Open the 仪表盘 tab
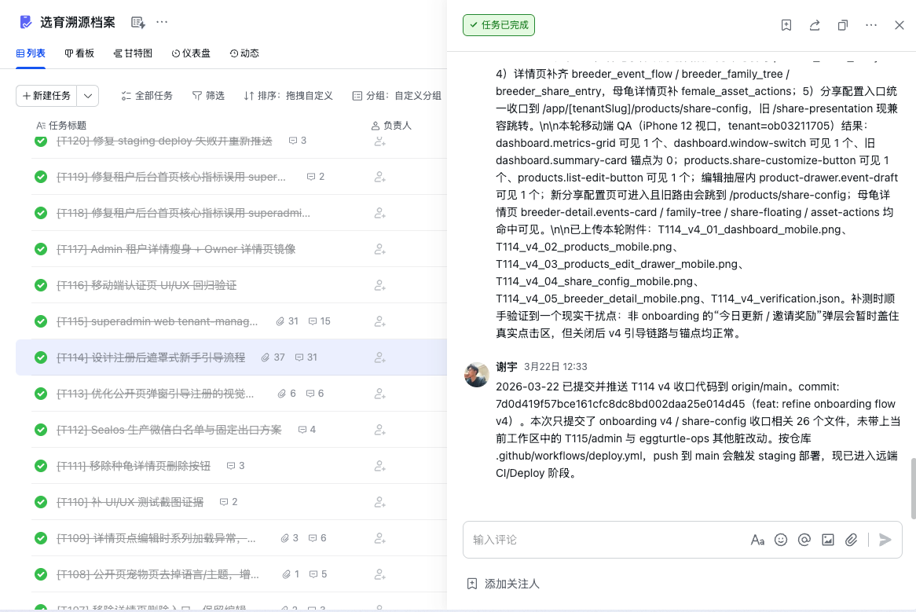The width and height of the screenshot is (916, 612). [x=191, y=53]
